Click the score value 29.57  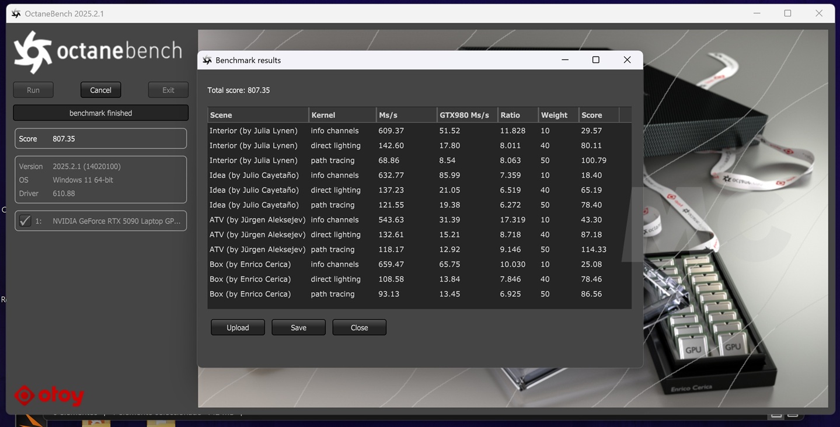tap(591, 131)
